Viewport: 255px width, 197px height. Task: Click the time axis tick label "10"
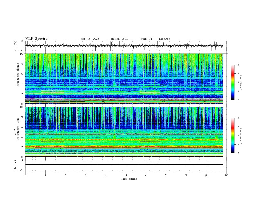(226, 175)
